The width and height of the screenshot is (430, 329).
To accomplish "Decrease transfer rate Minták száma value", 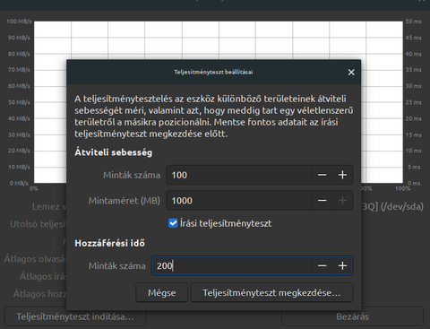I will (x=322, y=175).
